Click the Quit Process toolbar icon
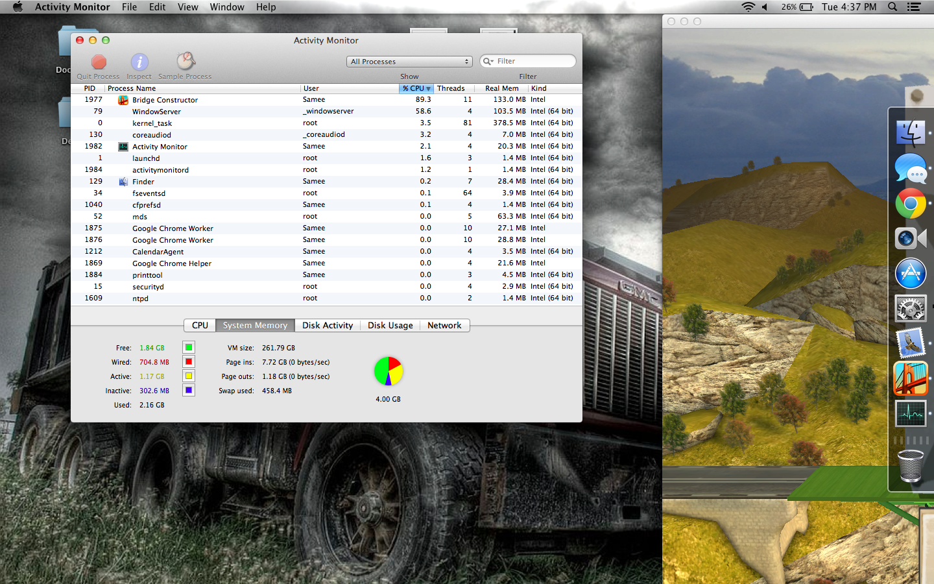Viewport: 934px width, 584px height. click(x=99, y=62)
